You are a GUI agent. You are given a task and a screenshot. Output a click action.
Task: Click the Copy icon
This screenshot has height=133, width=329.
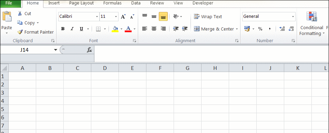tap(20, 23)
